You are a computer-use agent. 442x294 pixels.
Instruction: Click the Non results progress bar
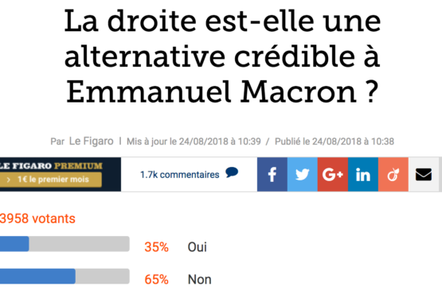coord(65,277)
